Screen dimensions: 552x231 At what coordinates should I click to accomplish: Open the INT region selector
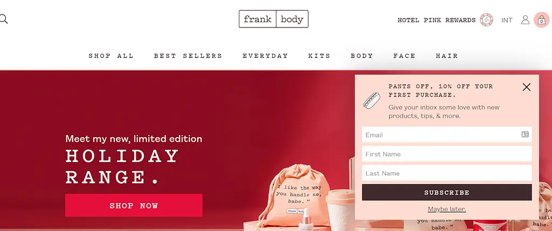(507, 20)
